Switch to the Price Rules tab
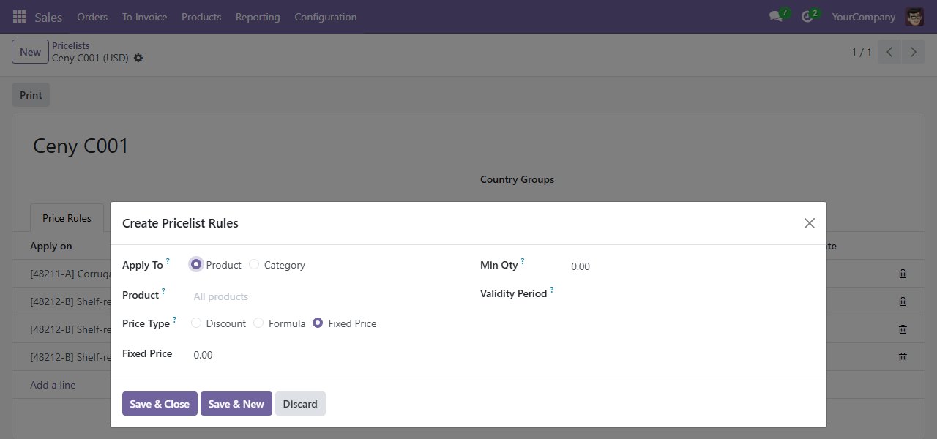The image size is (937, 439). point(67,218)
